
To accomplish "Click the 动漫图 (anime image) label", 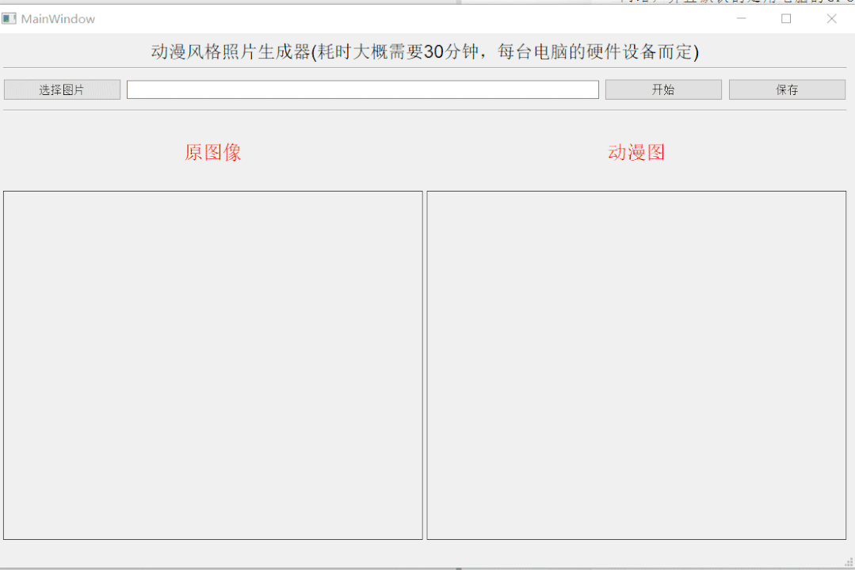I will tap(636, 152).
